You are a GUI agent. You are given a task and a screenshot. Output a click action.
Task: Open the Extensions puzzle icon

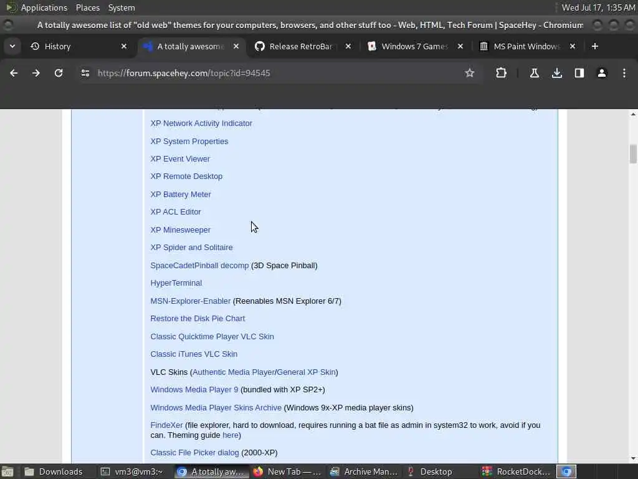[501, 73]
